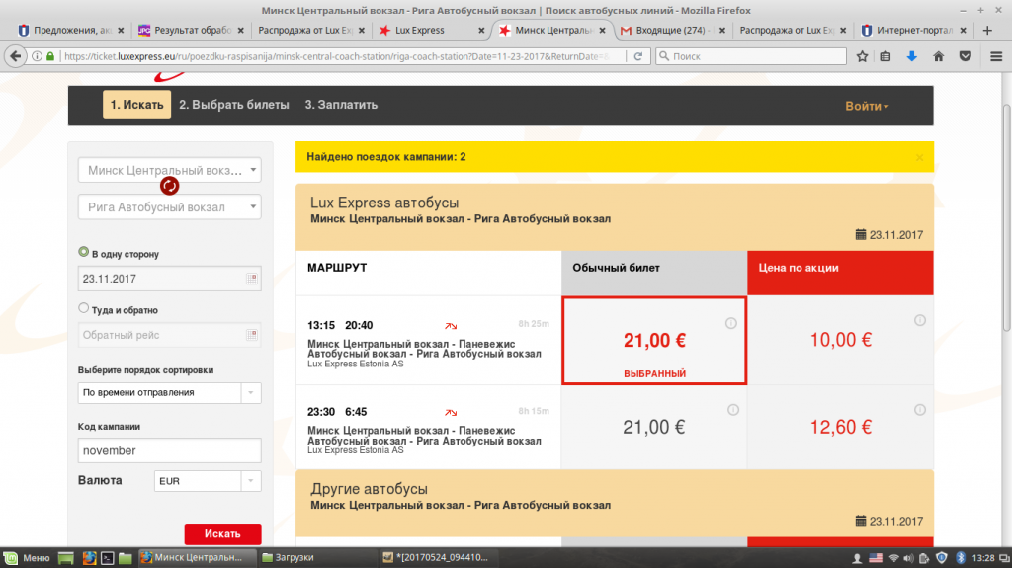1012x568 pixels.
Task: Select the 'В одну сторону' radio button
Action: [x=84, y=252]
